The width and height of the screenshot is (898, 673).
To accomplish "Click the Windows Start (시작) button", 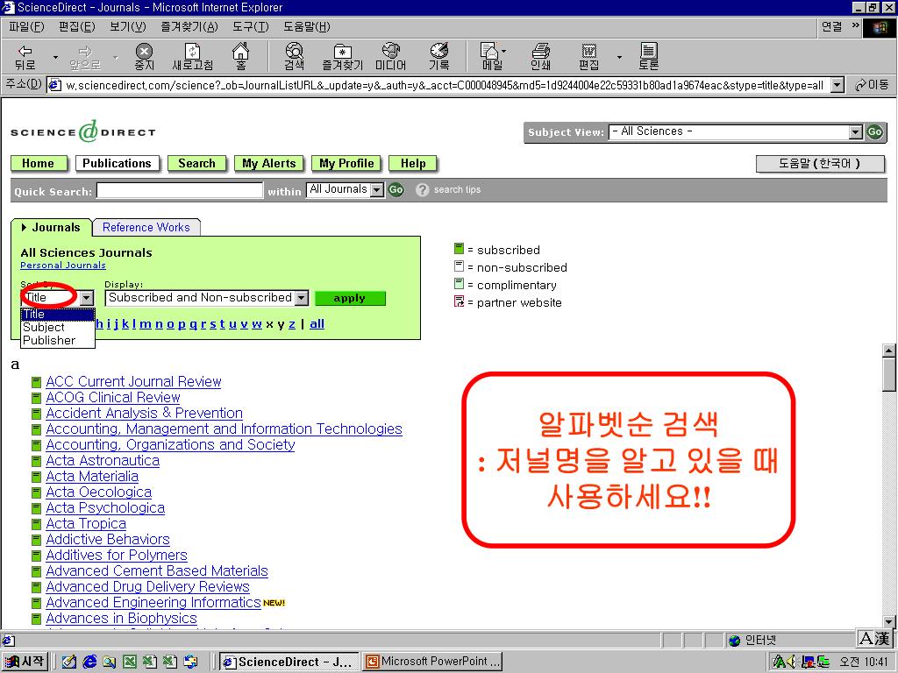I will pyautogui.click(x=25, y=662).
